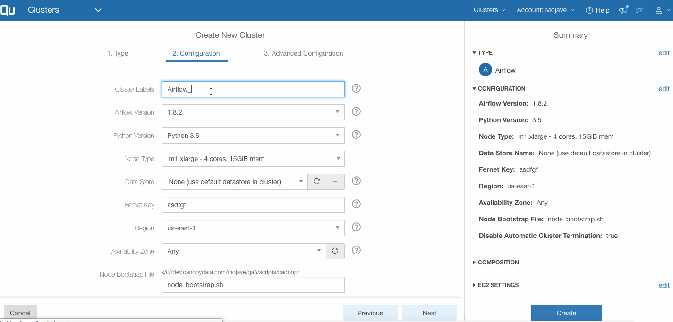Click the Qubole logo icon
The width and height of the screenshot is (673, 322).
click(x=8, y=10)
